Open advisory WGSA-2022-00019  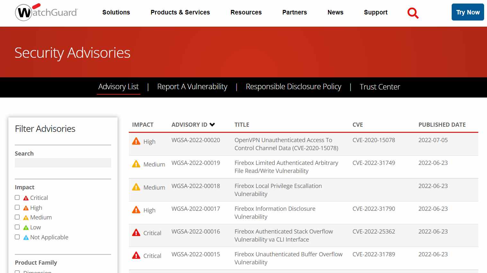point(196,163)
